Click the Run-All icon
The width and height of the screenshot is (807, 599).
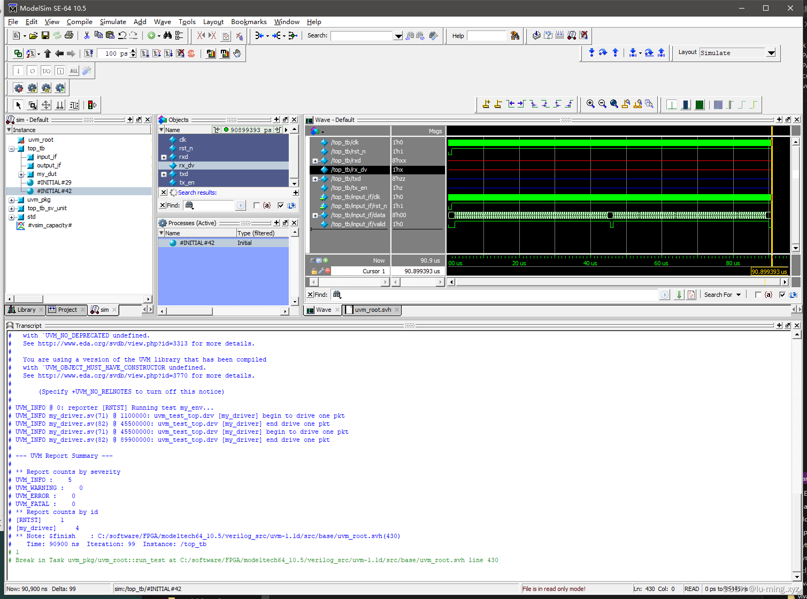click(x=168, y=53)
